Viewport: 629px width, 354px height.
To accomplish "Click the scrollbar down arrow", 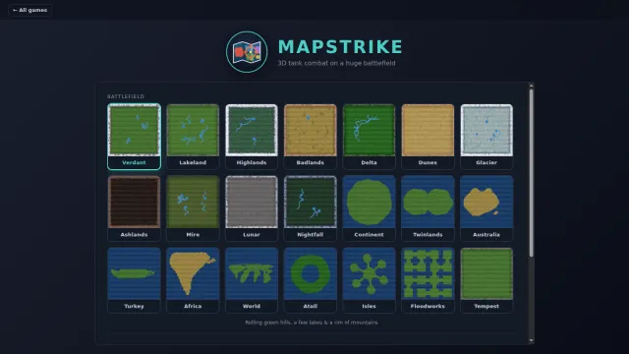I will click(x=531, y=340).
